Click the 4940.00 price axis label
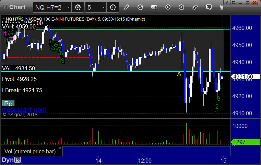Viewport: 261px width, 165px height. 242,62
